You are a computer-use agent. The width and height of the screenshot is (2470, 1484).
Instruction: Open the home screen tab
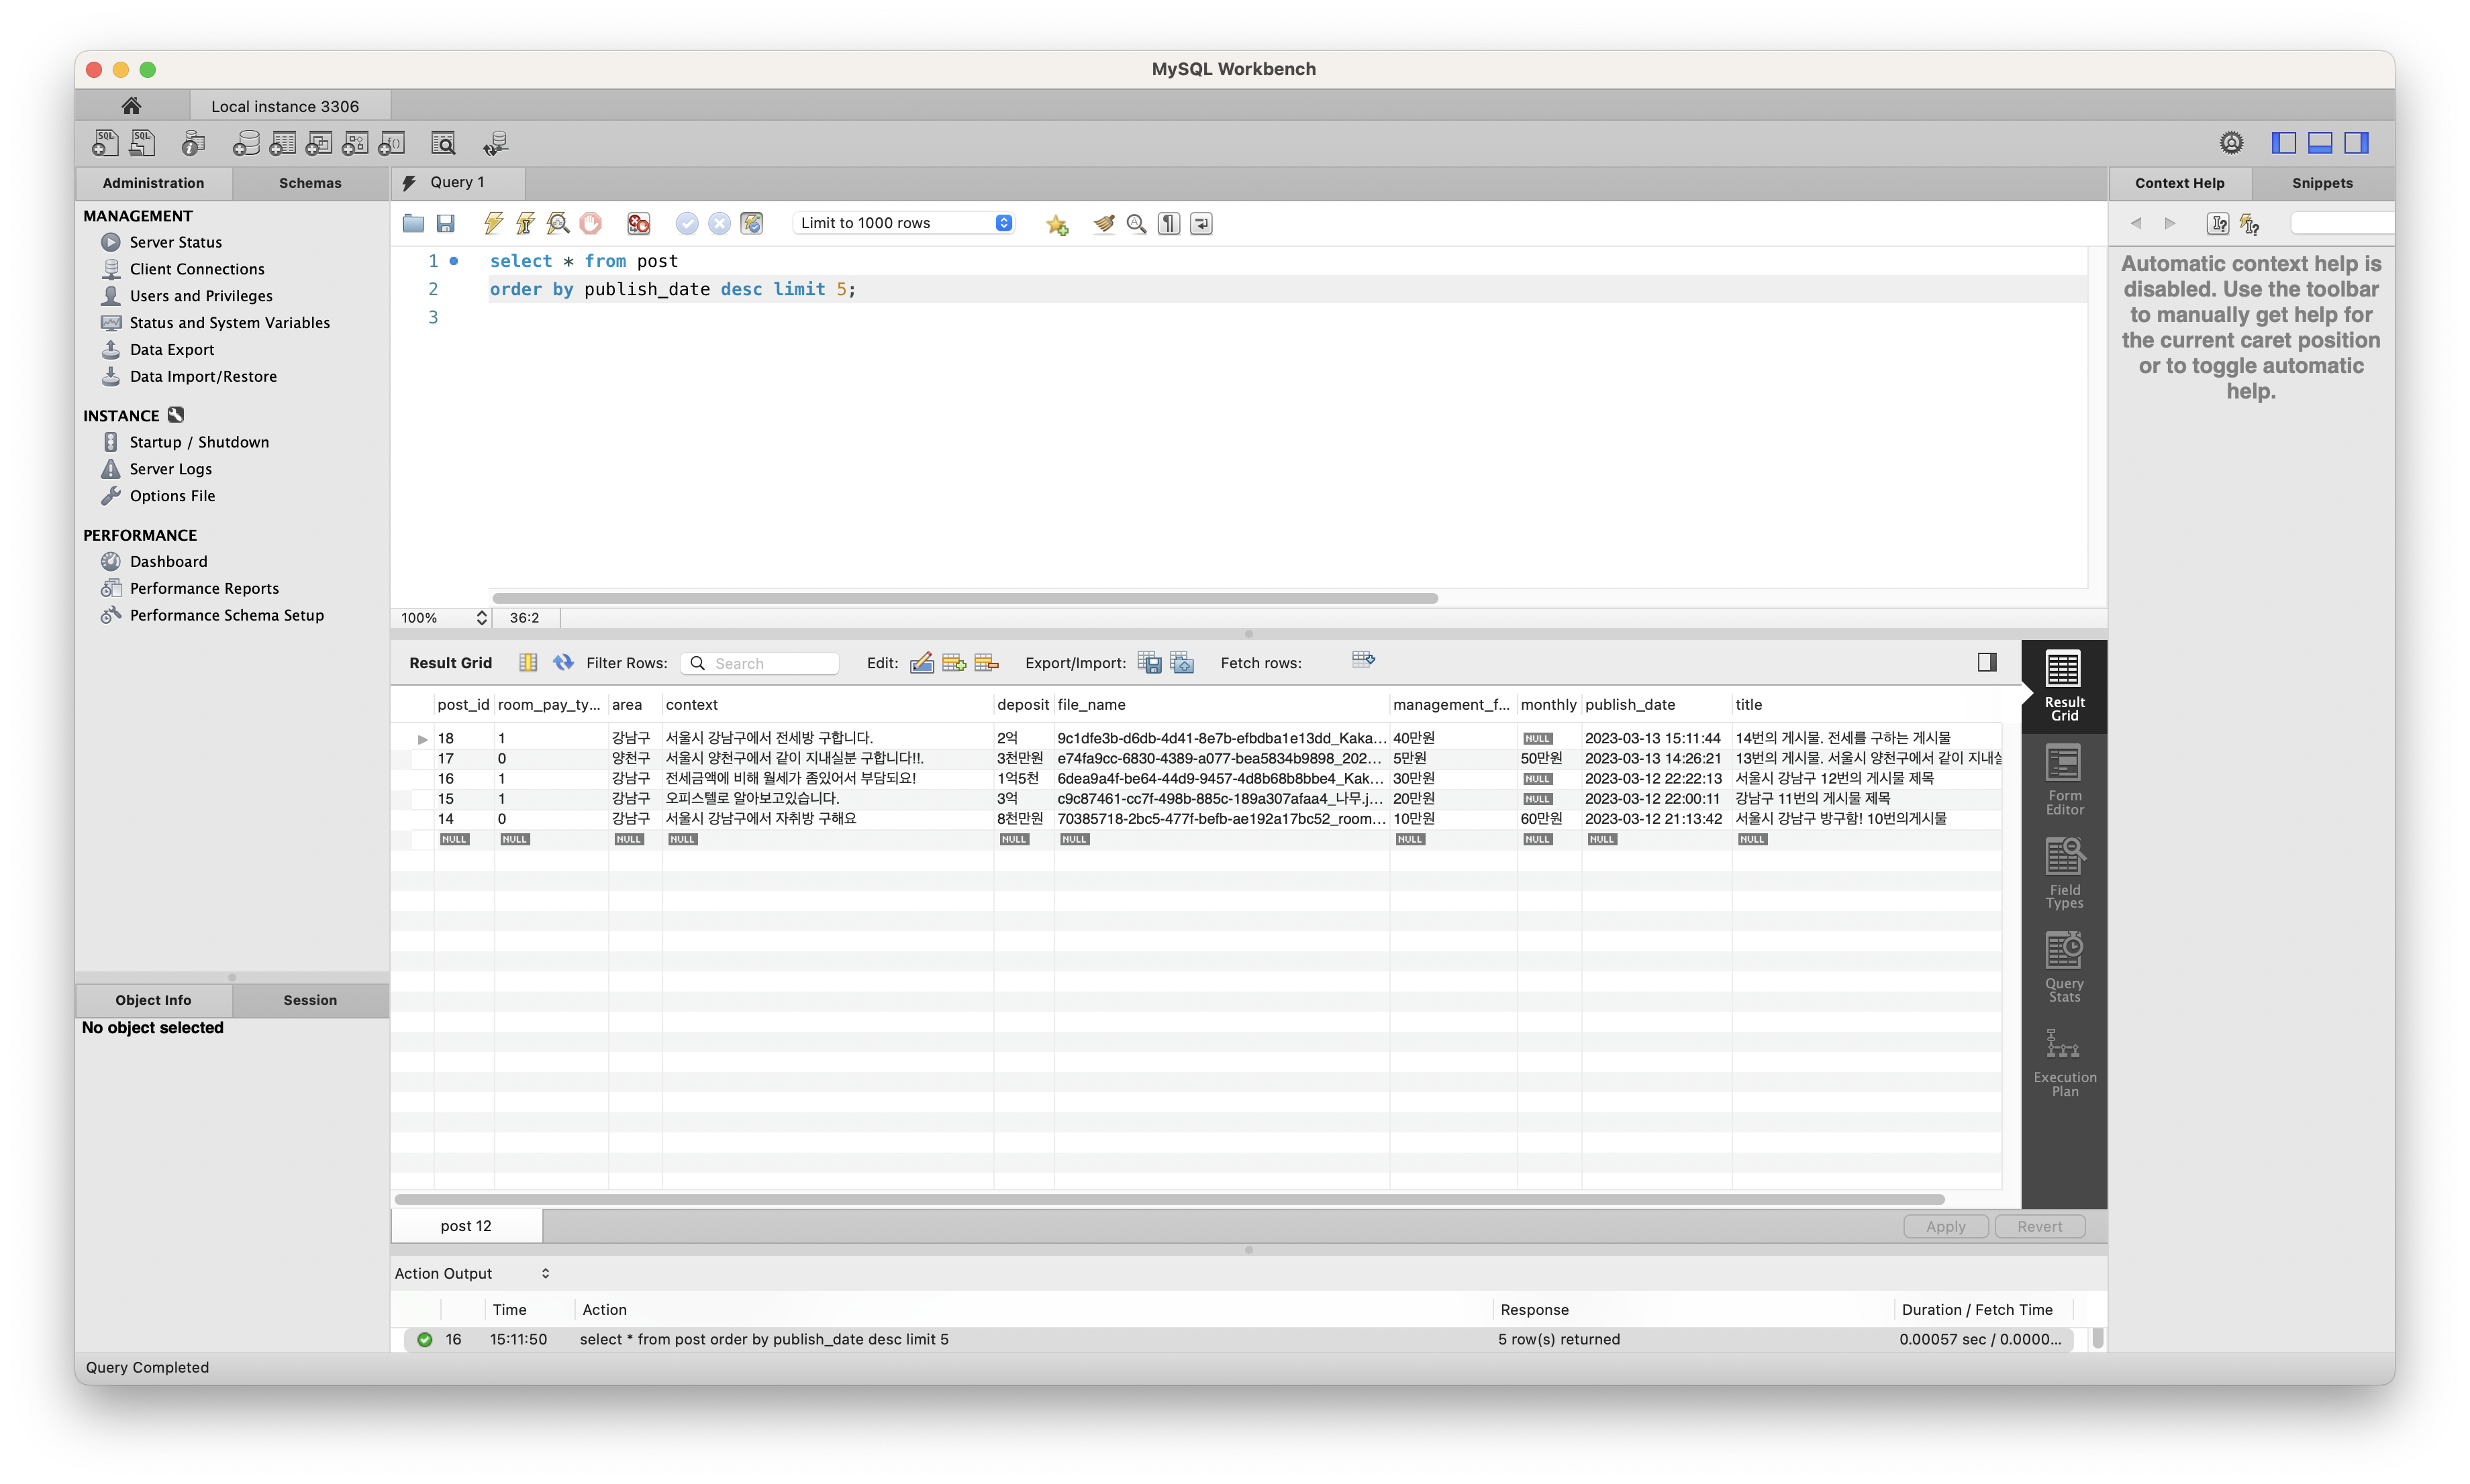(x=131, y=106)
